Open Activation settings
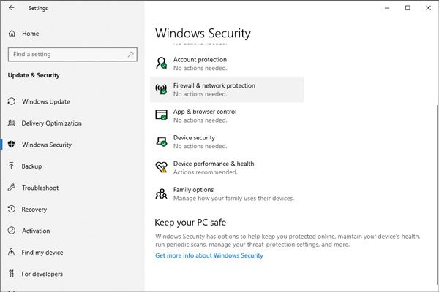Screen dimensions: 439x292 tap(72, 231)
